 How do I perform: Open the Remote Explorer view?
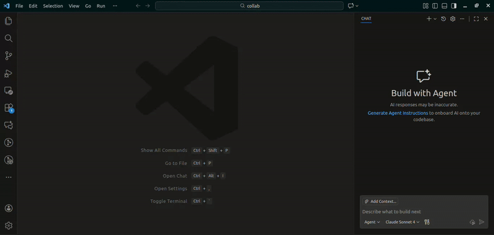tap(9, 91)
